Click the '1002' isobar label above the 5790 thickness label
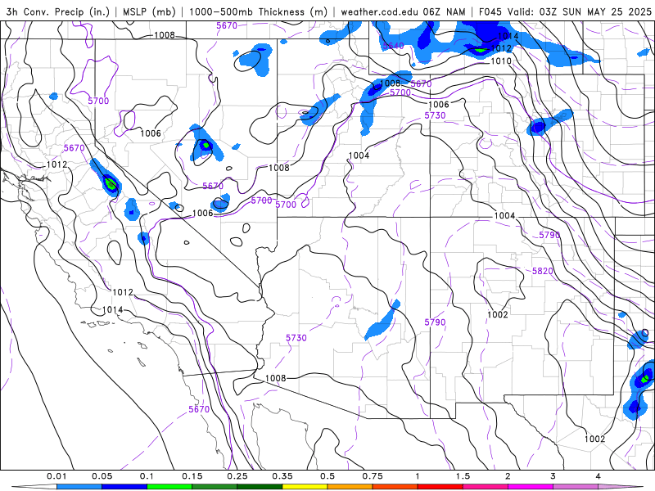This screenshot has width=655, height=491. click(498, 314)
